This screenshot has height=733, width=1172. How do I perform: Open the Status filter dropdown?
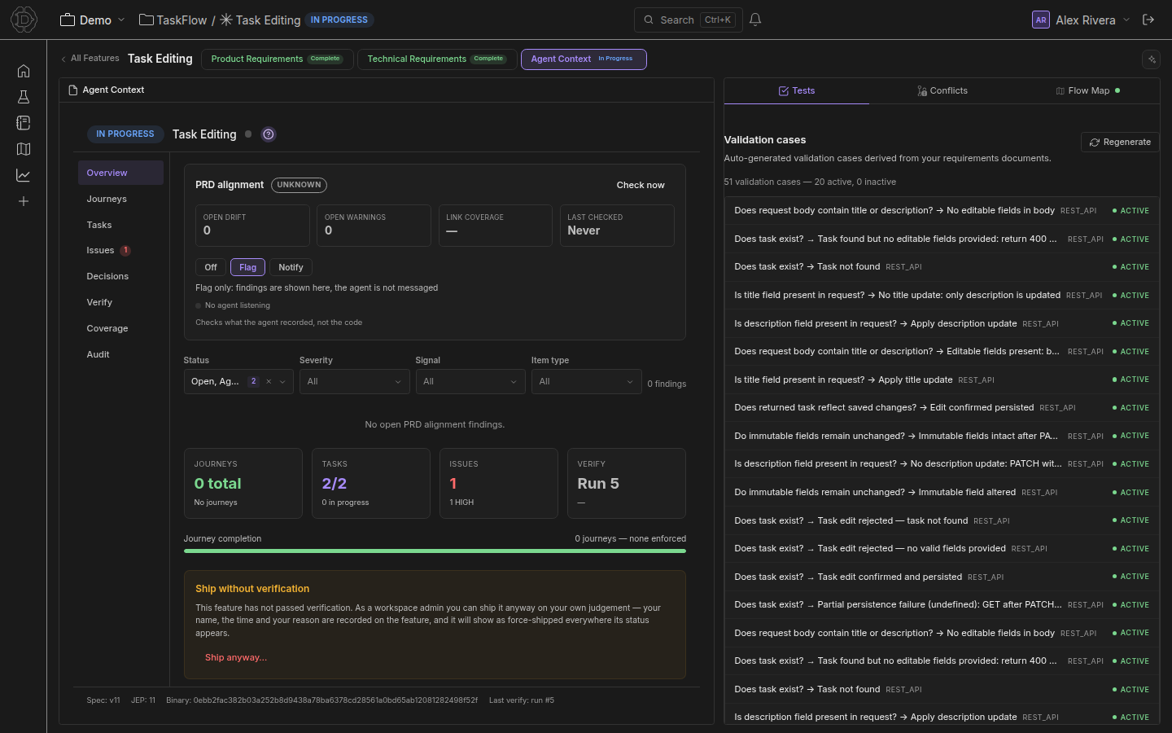click(x=238, y=381)
